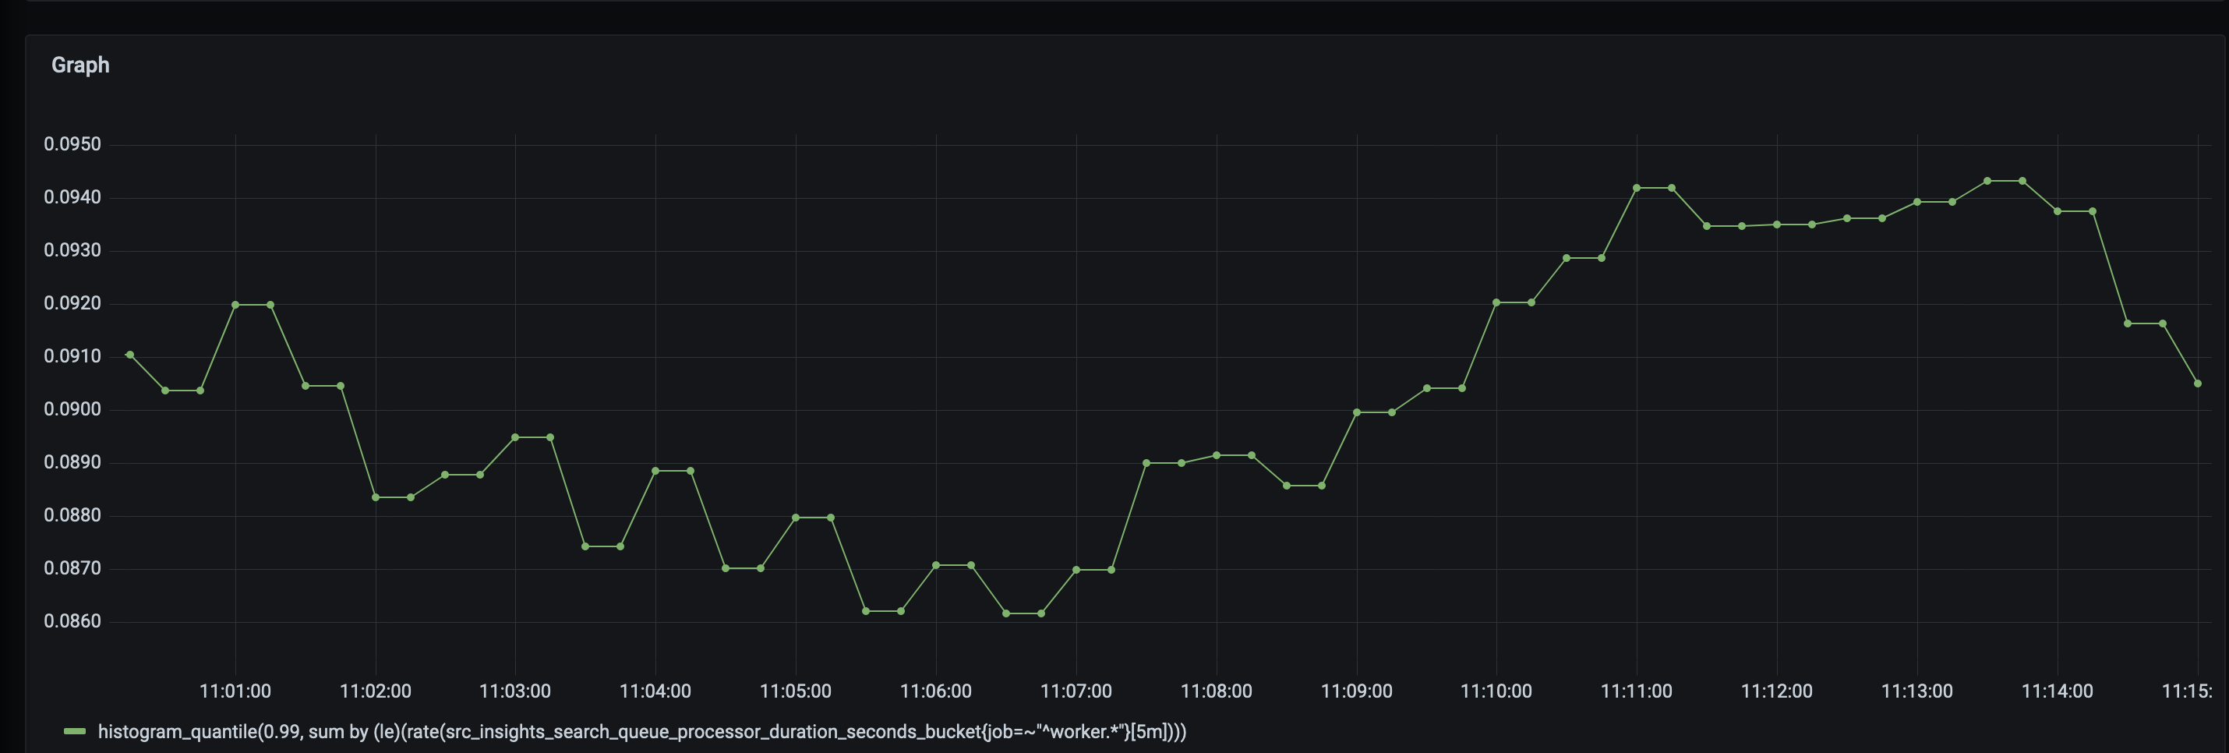Click the 11:14:00 time axis label
This screenshot has height=753, width=2229.
pos(2057,691)
